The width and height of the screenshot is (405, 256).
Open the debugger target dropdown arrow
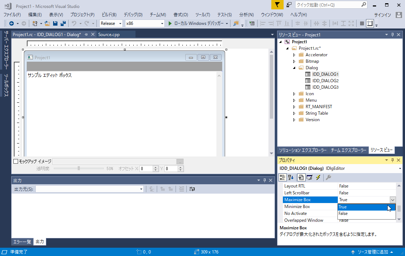pos(227,23)
